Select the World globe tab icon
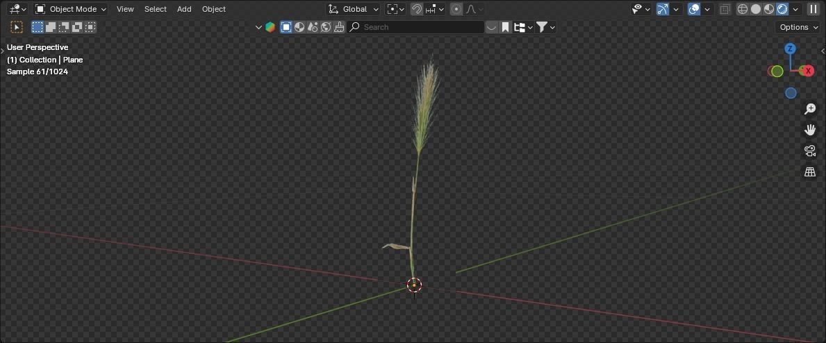The image size is (826, 343). point(326,27)
